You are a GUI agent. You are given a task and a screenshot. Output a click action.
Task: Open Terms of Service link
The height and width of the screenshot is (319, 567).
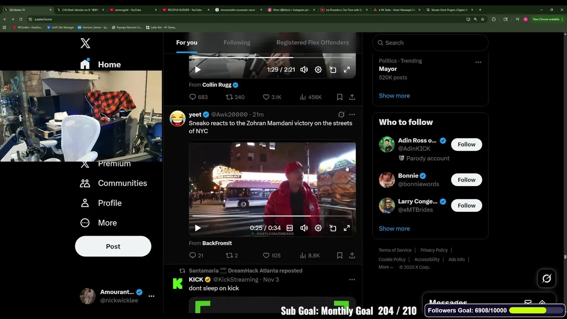point(395,250)
